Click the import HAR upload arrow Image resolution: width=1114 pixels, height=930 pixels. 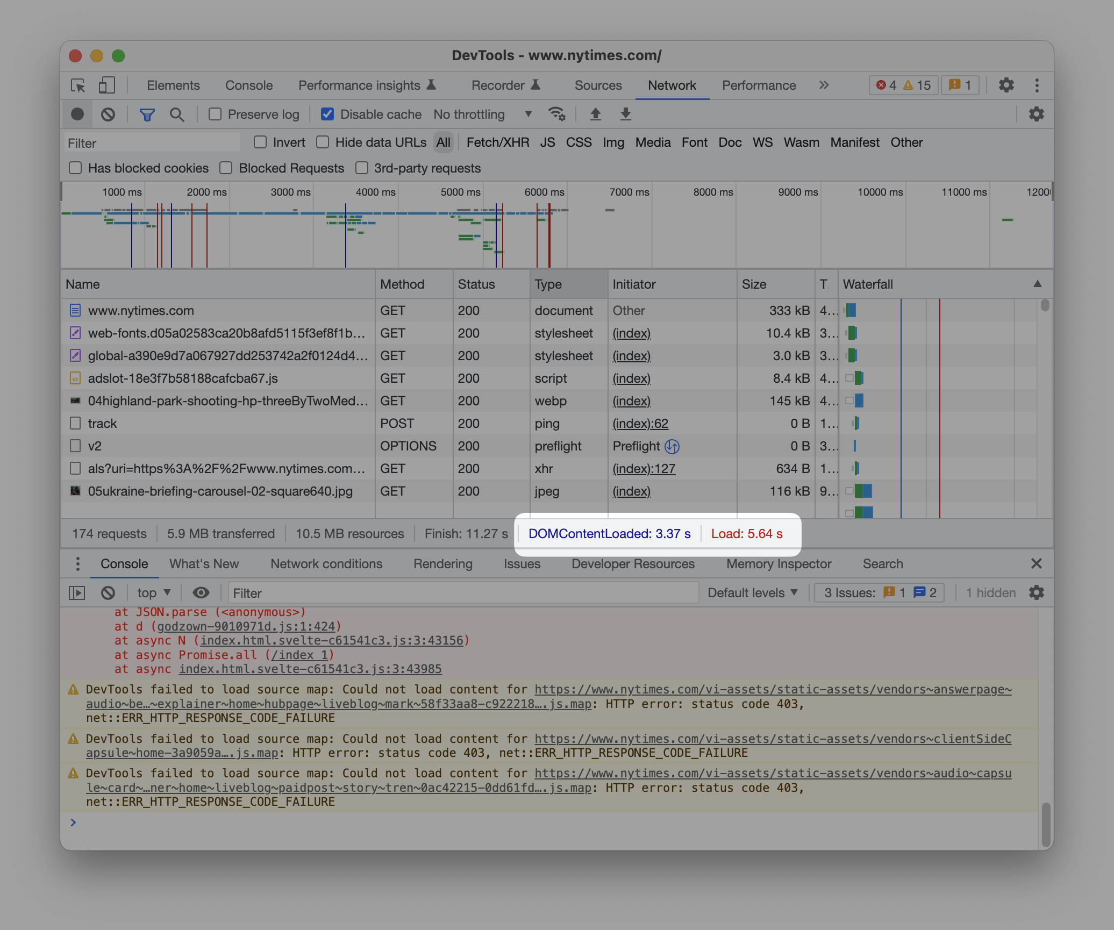[x=595, y=114]
